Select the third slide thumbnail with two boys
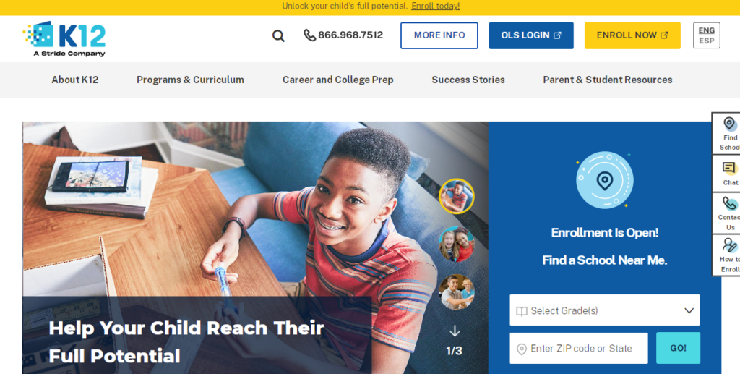The width and height of the screenshot is (740, 374). 457,292
